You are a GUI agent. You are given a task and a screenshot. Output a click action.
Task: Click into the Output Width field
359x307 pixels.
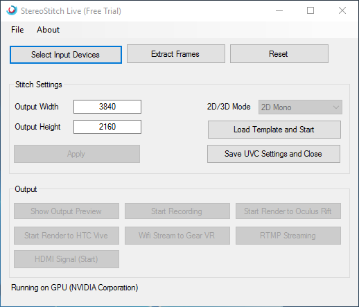tap(107, 107)
